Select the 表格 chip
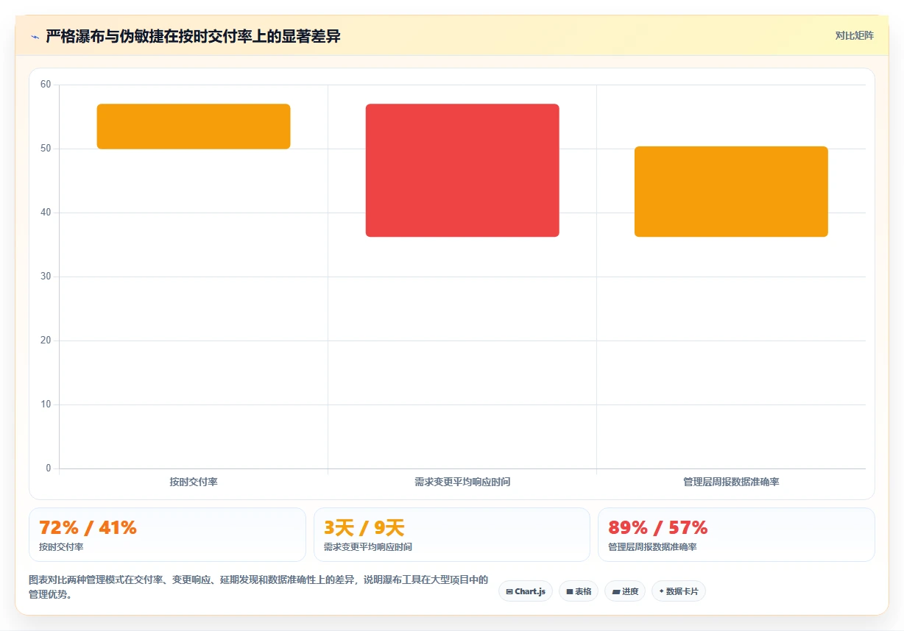Viewport: 904px width, 631px height. point(579,591)
